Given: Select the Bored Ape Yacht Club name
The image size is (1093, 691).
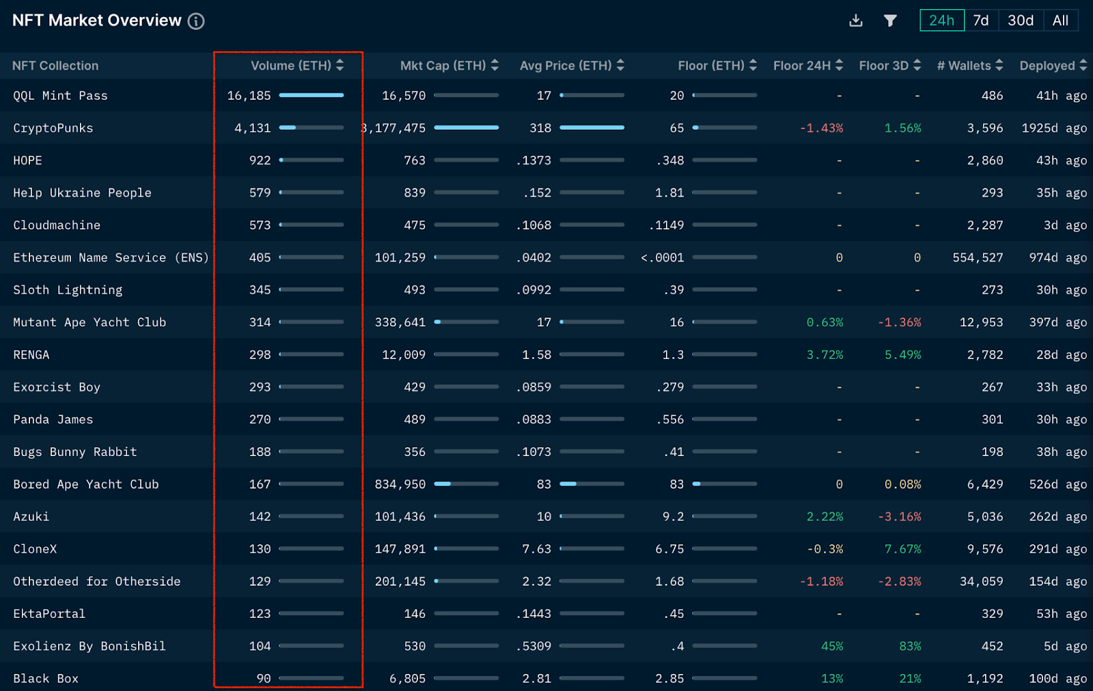Looking at the screenshot, I should tap(86, 484).
